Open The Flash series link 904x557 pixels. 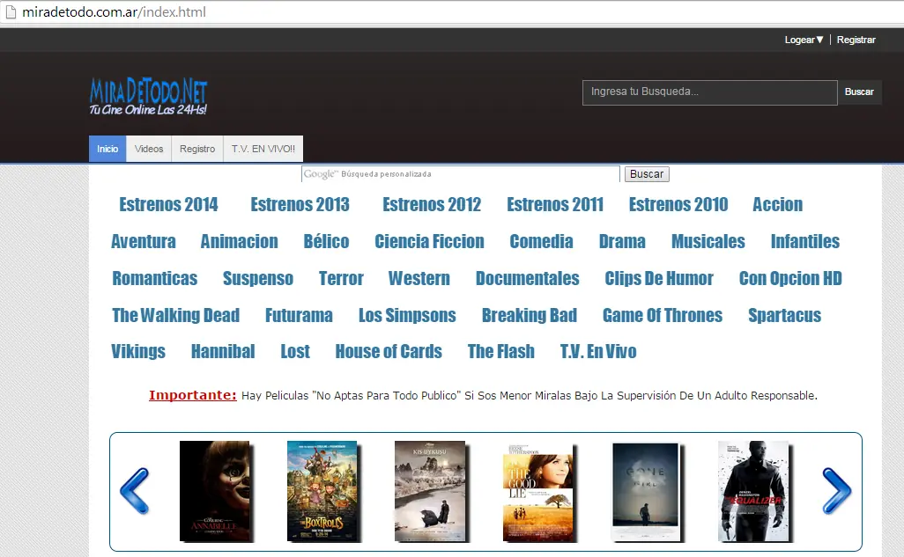pyautogui.click(x=501, y=351)
